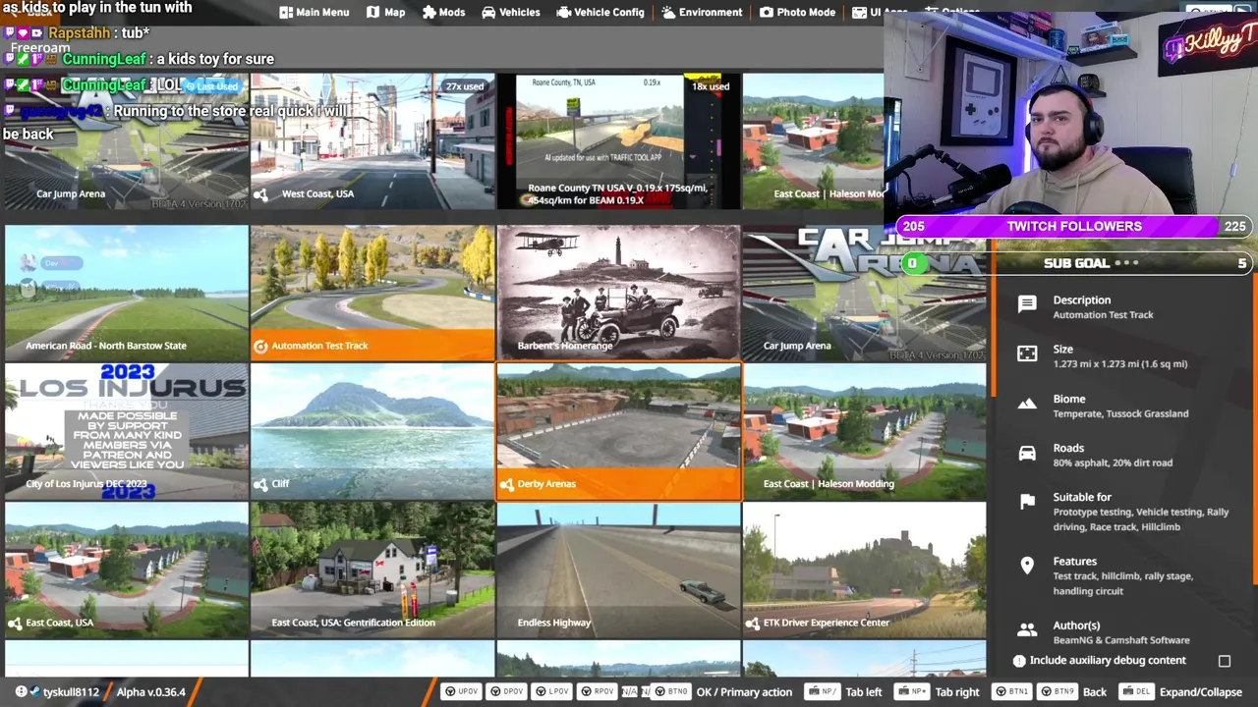
Task: Click the Sub Goal progress bar
Action: point(1077,263)
